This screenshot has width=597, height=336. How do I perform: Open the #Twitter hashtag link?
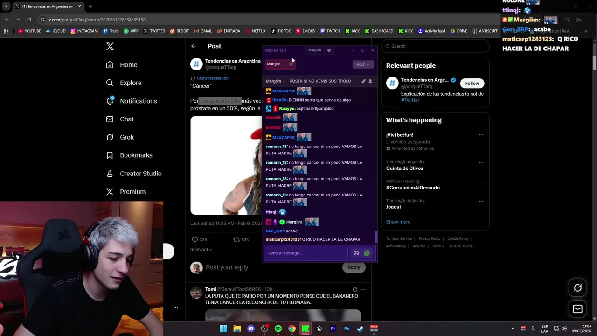click(x=410, y=100)
